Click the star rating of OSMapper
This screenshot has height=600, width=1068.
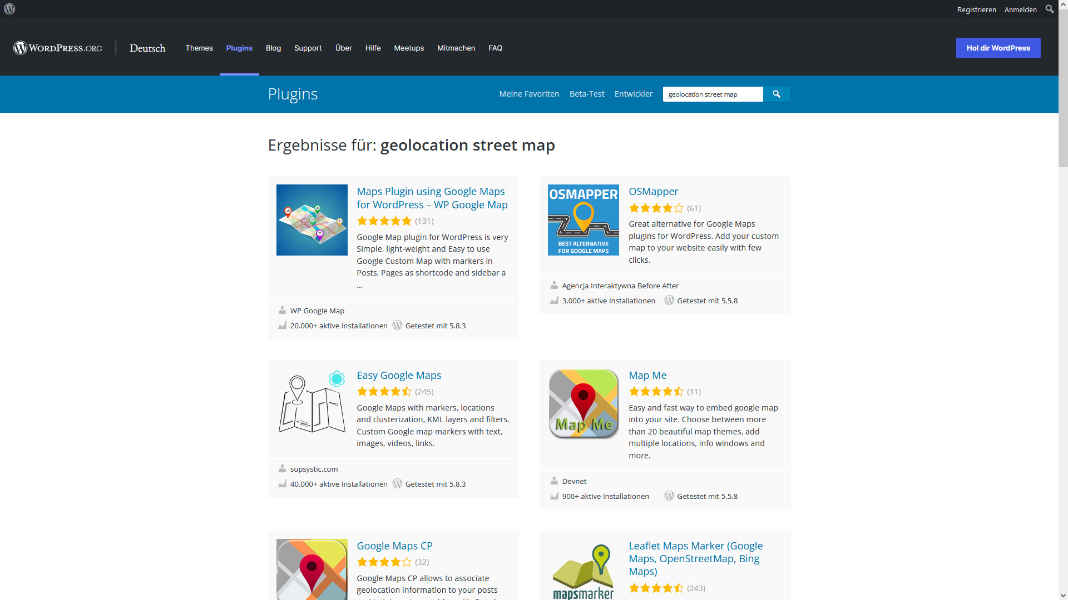point(656,208)
